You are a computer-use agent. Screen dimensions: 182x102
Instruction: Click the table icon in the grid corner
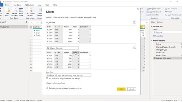31,27
